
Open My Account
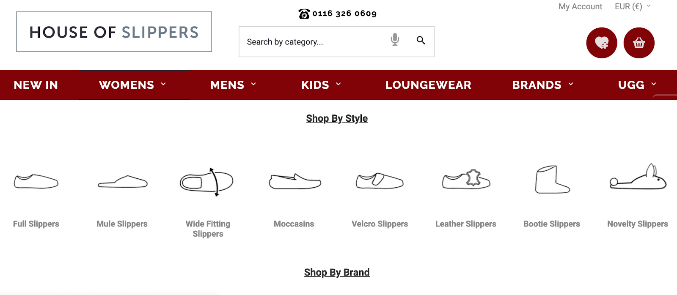point(580,6)
